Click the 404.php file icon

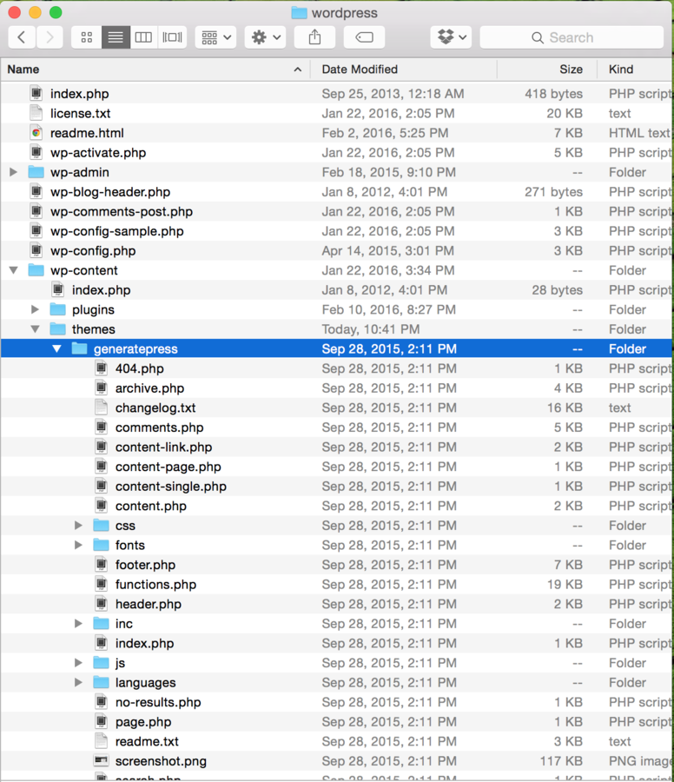pyautogui.click(x=102, y=368)
